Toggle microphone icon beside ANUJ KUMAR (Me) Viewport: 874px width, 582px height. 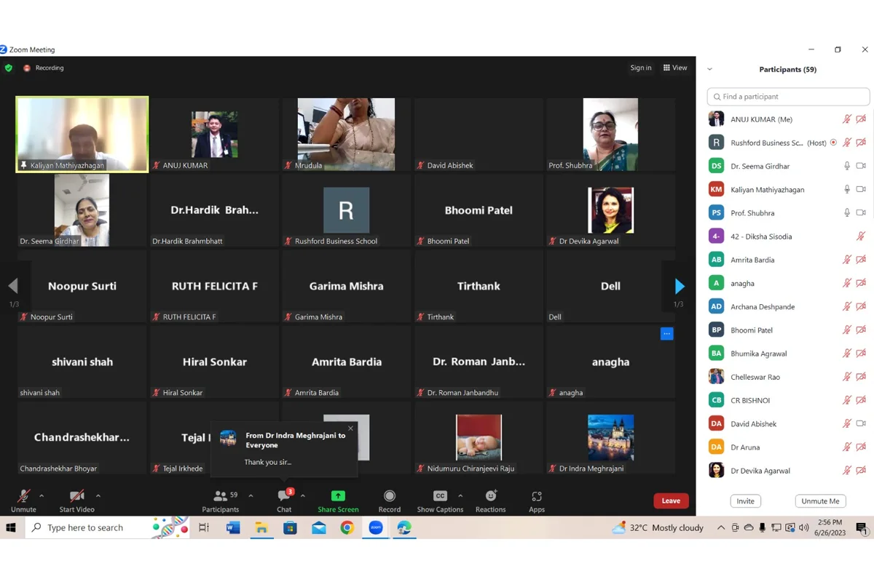(847, 119)
